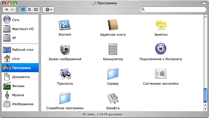This screenshot has width=209, height=118.
Task: Go to Рабочий стол in sidebar
Action: point(20,50)
